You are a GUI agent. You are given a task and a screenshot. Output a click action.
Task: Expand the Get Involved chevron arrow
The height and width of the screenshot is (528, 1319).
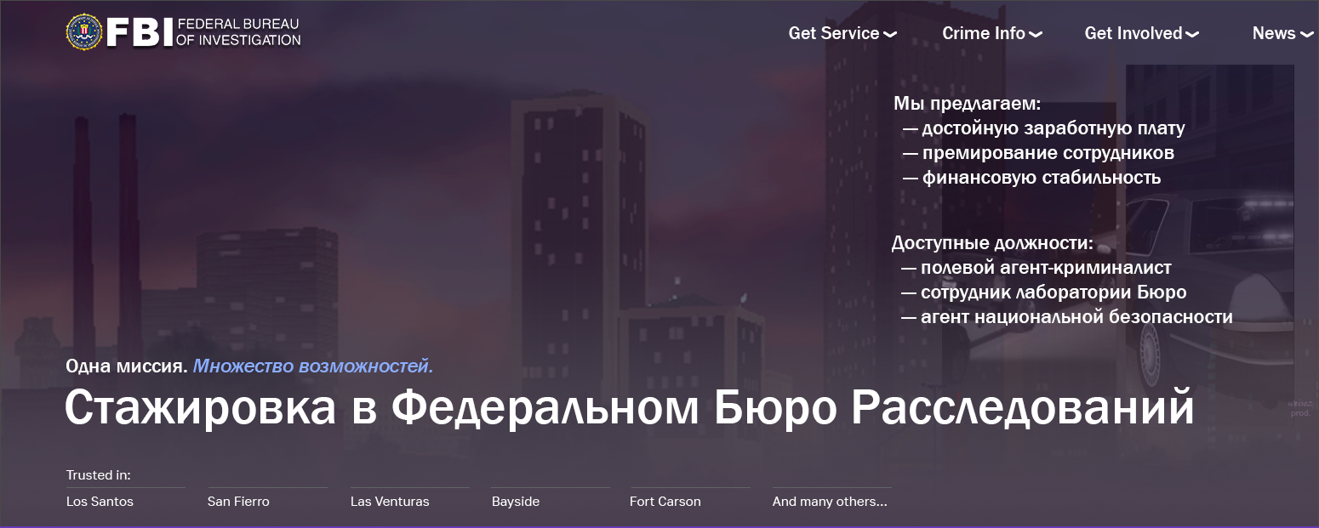1192,35
